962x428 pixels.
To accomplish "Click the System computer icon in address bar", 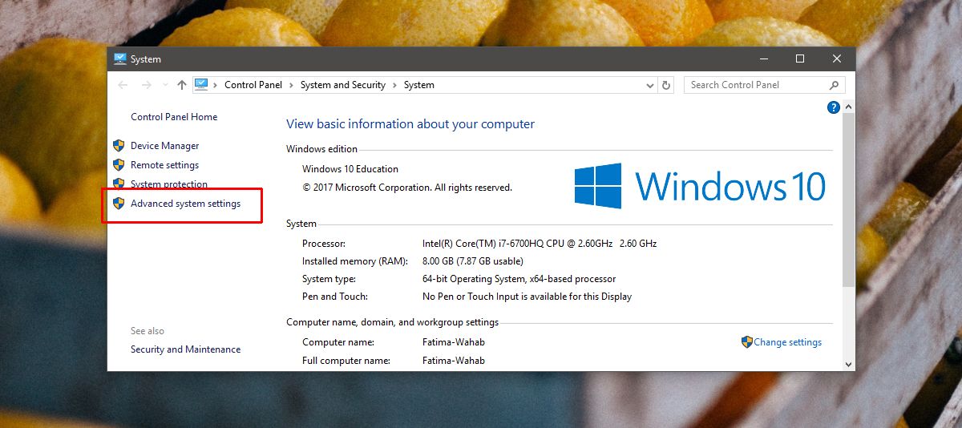I will 201,85.
